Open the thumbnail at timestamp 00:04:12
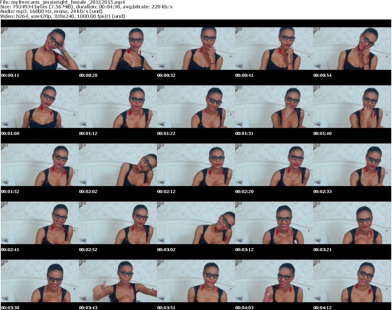Viewport: 392px width, 310px height. click(352, 281)
